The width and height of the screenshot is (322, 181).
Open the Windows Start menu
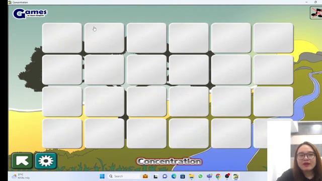click(102, 176)
